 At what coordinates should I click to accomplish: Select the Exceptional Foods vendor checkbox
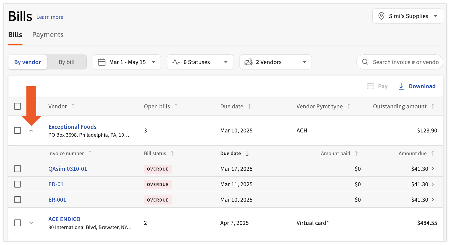pyautogui.click(x=17, y=131)
